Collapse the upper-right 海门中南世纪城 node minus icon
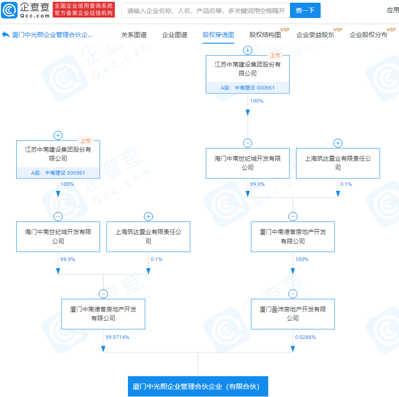The image size is (399, 397). [x=248, y=143]
